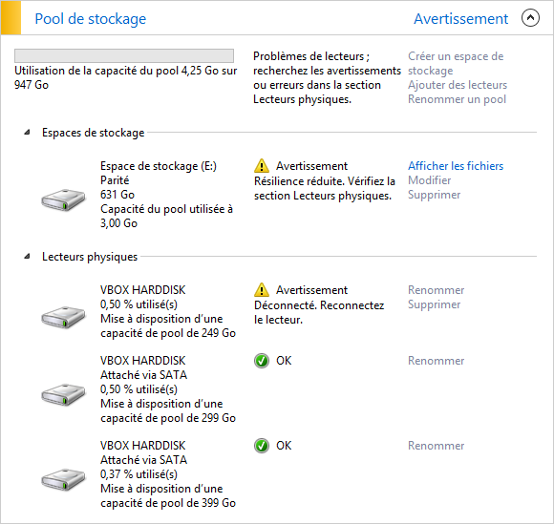Screen dimensions: 554x524
Task: Open Afficher les fichiers link
Action: point(456,166)
